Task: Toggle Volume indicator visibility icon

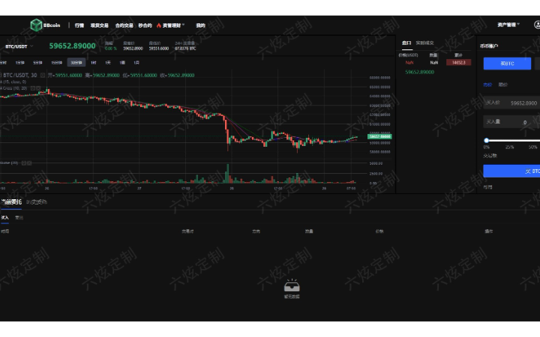Action: [24, 163]
